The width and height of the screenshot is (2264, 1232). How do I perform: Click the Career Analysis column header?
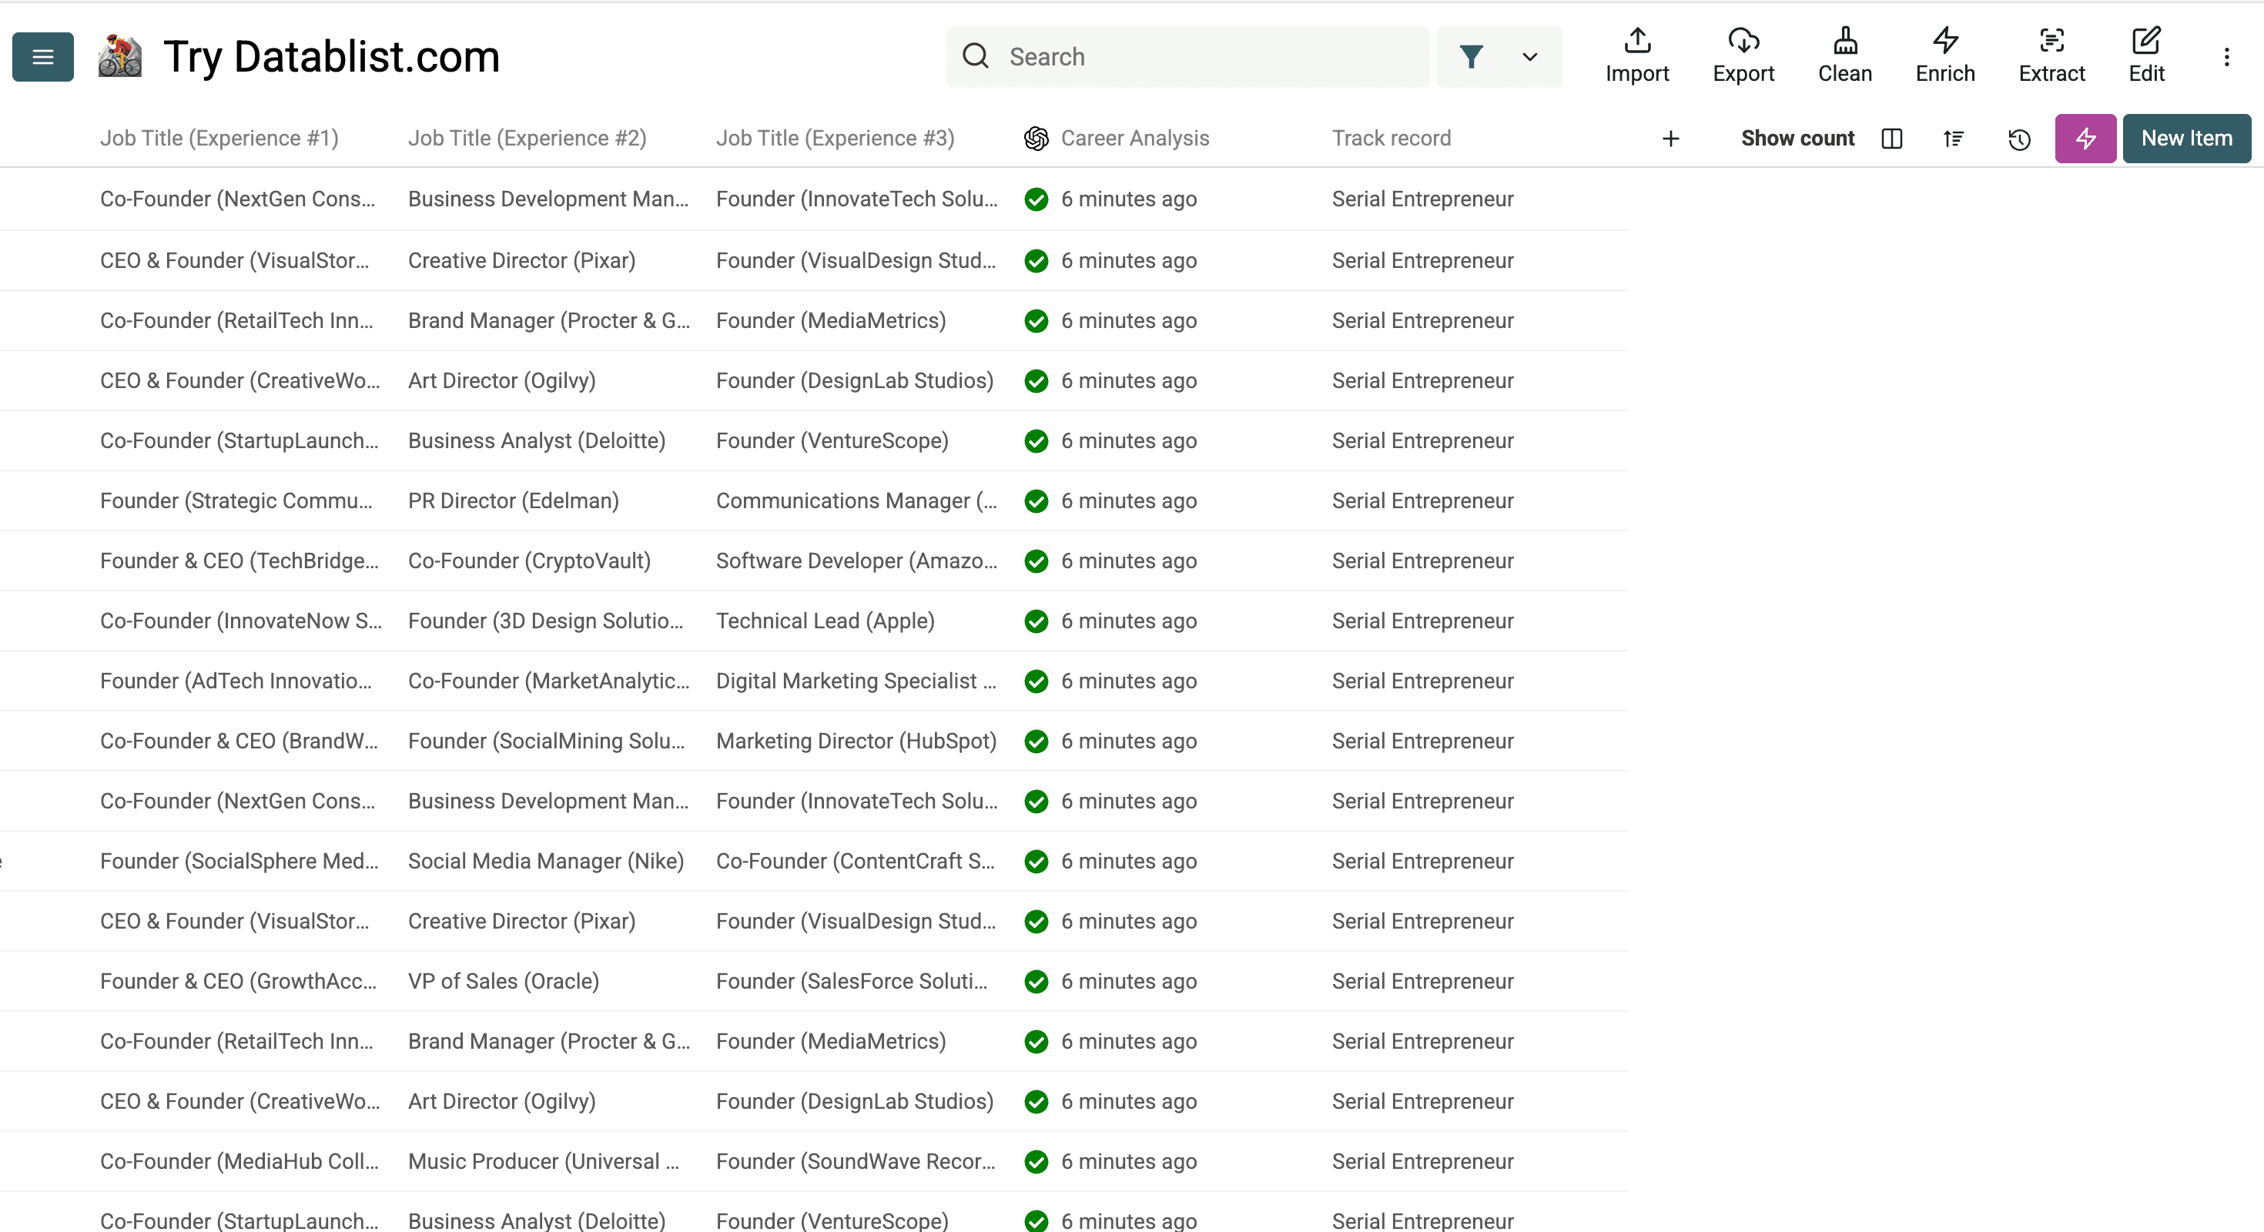pos(1134,139)
